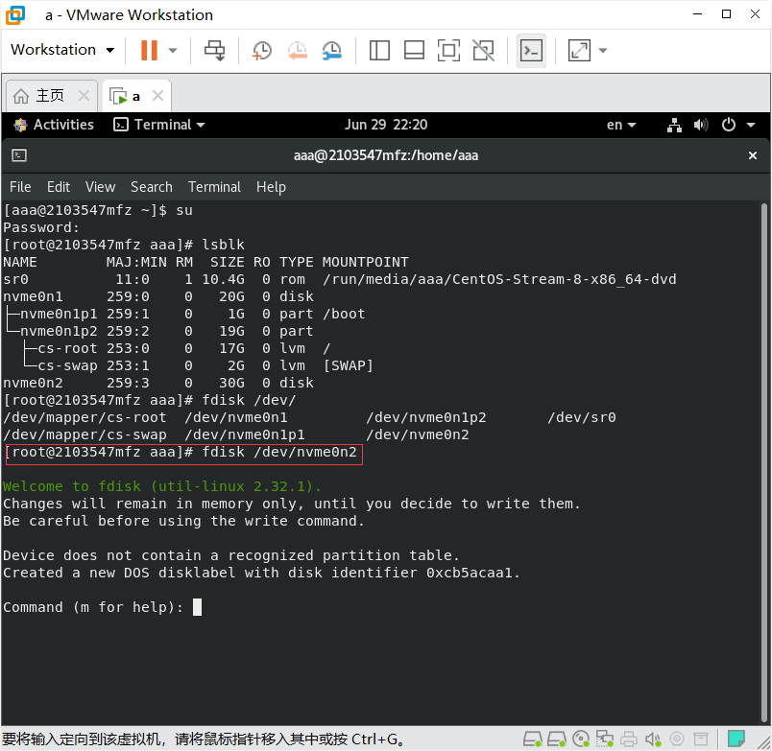Take a snapshot of this virtual machine
The image size is (772, 751).
tap(262, 50)
